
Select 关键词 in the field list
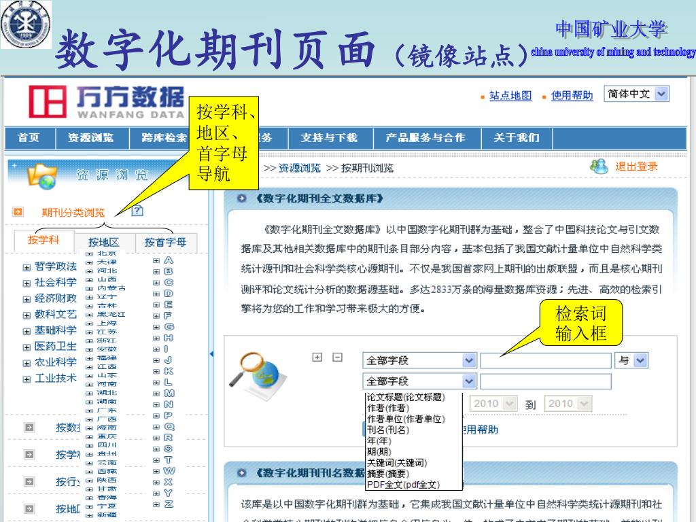tap(397, 462)
